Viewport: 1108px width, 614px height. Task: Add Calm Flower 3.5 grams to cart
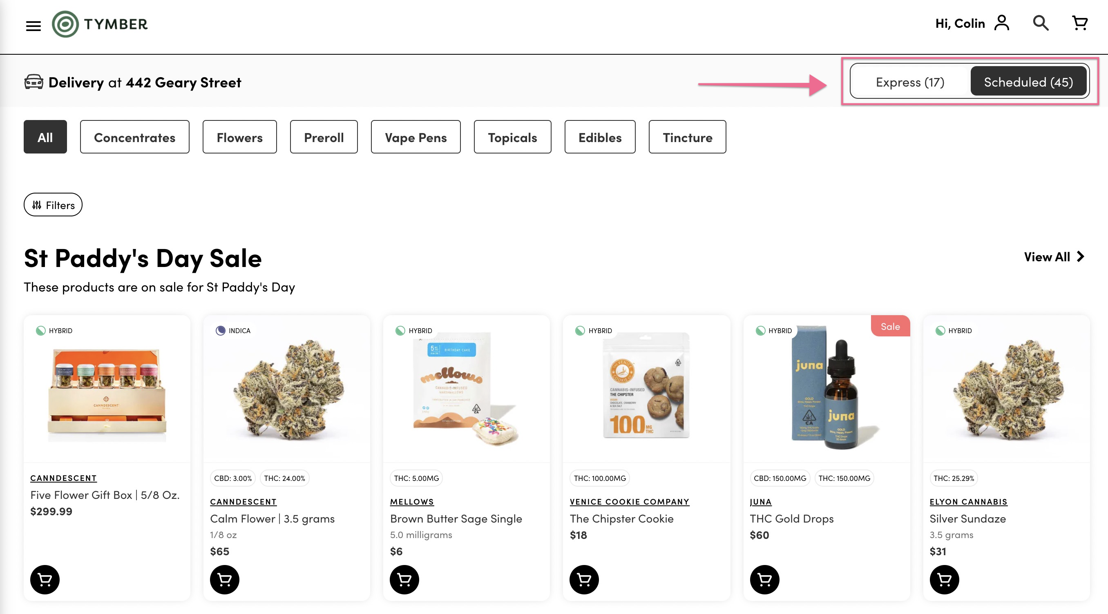pos(225,580)
